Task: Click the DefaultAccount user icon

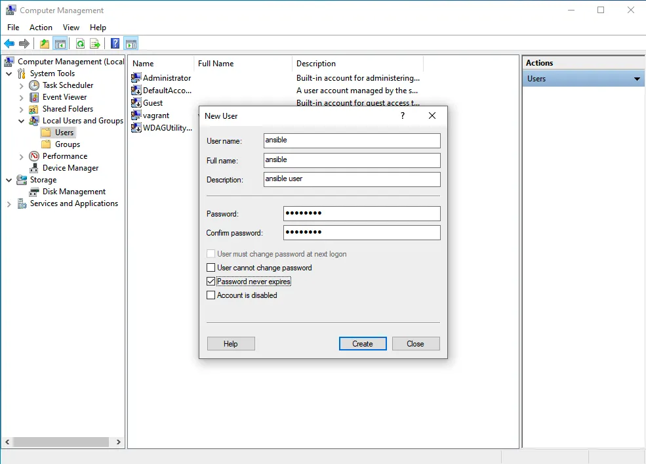Action: pos(136,90)
